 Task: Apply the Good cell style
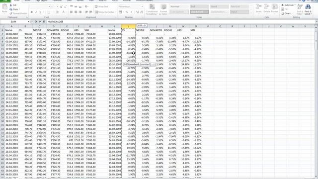tap(219, 6)
